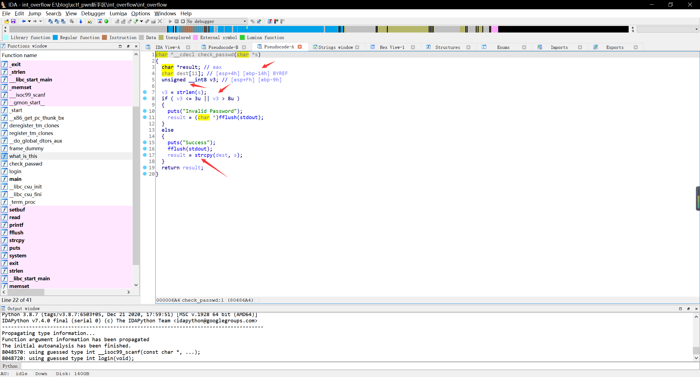Toggle breakpoint dot on line 7
This screenshot has width=700, height=377.
click(x=145, y=92)
